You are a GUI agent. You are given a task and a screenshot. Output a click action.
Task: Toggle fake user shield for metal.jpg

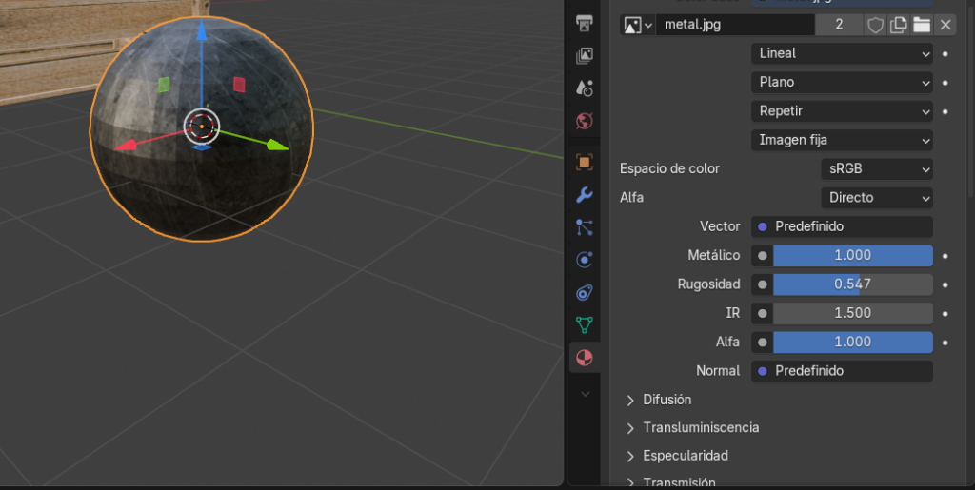875,25
